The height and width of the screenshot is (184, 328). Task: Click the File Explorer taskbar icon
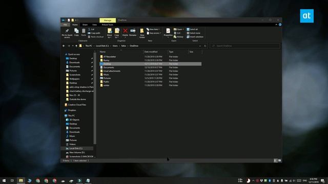(x=21, y=180)
